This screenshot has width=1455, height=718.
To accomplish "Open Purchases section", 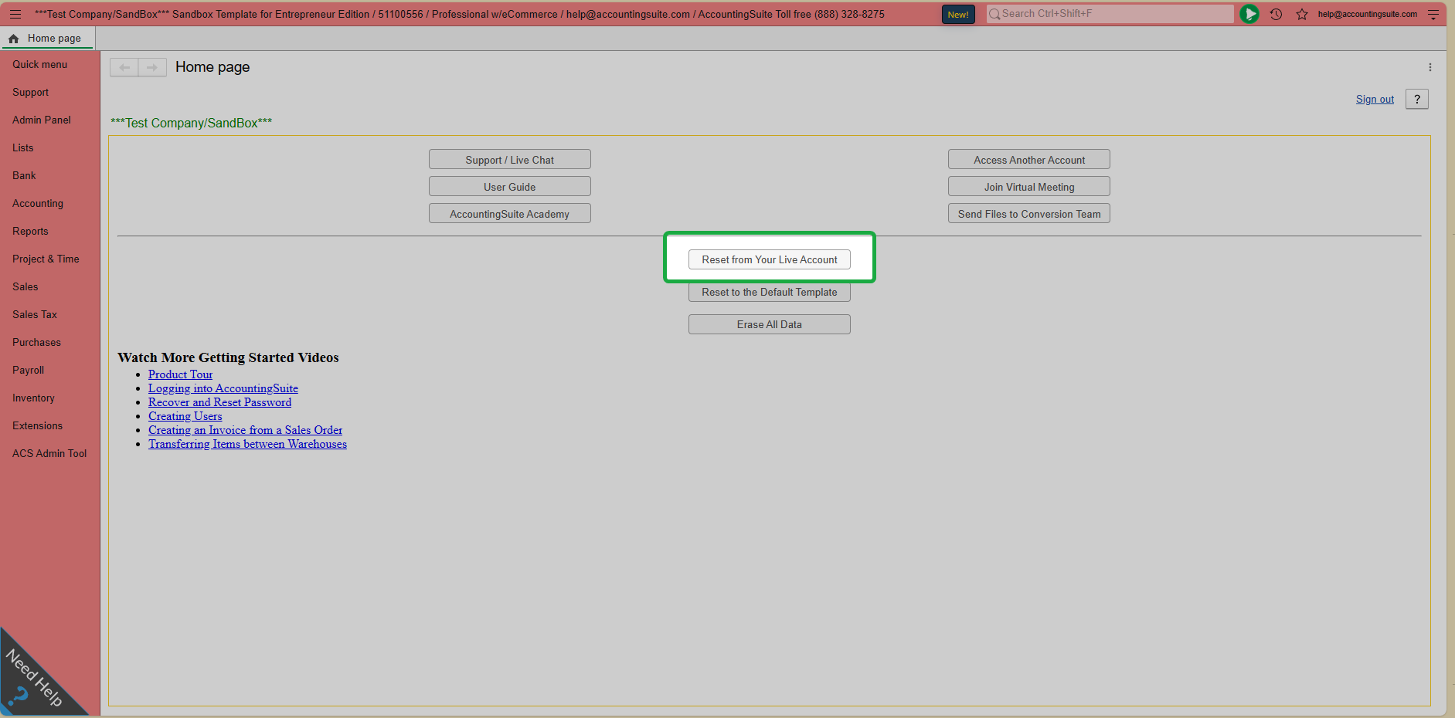I will click(36, 342).
